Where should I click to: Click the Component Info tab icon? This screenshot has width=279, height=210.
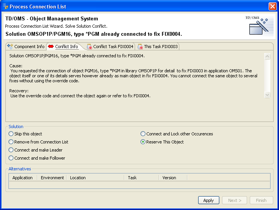pyautogui.click(x=10, y=47)
